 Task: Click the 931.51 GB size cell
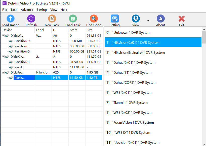click(x=94, y=36)
